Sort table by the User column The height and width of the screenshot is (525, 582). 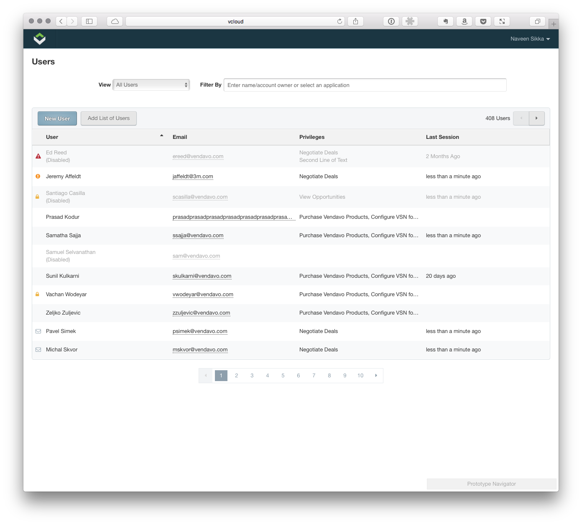[52, 137]
